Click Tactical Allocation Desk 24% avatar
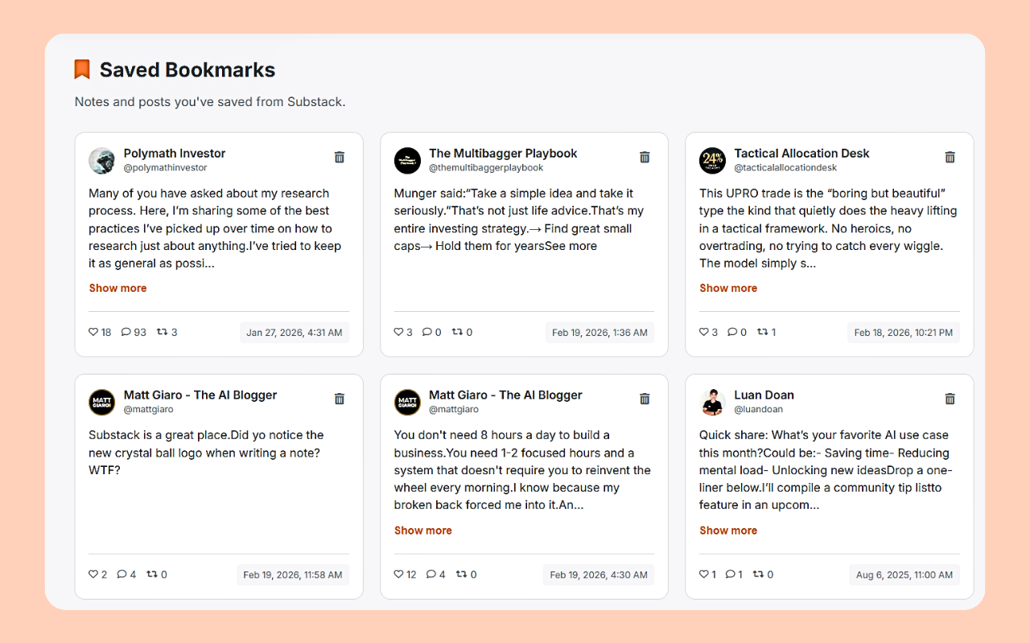1030x643 pixels. coord(713,161)
